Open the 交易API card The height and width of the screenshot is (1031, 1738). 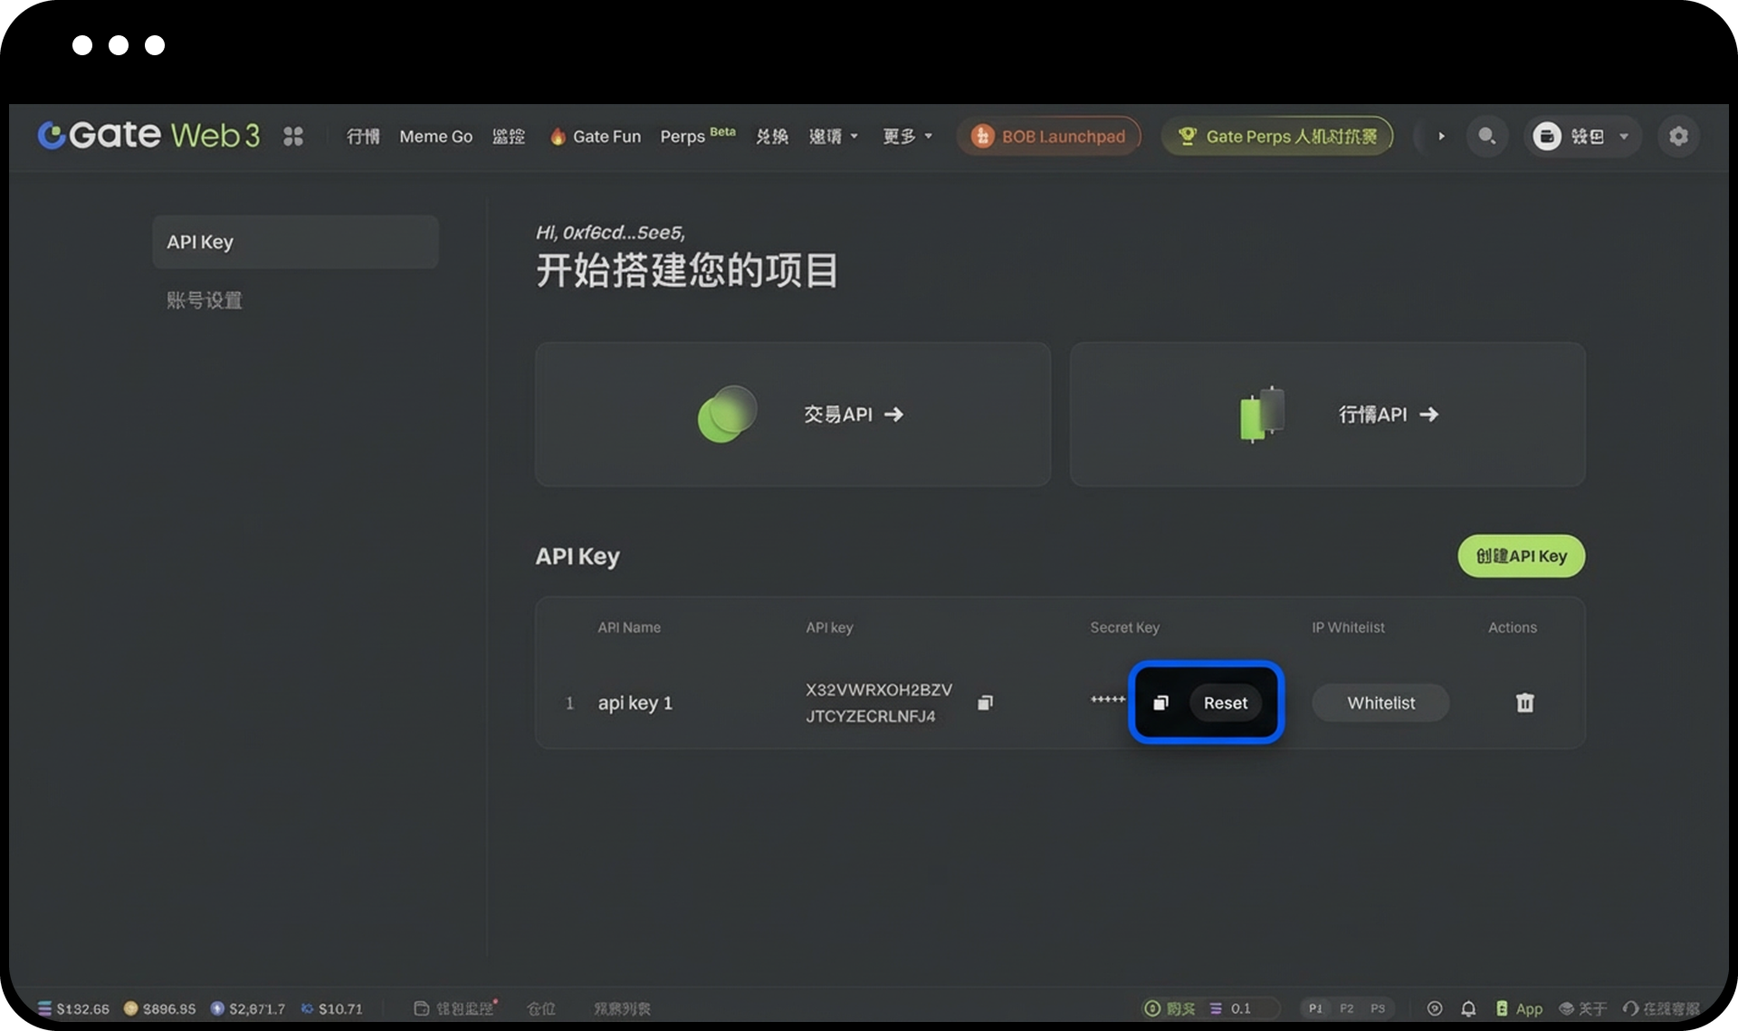[x=793, y=414]
